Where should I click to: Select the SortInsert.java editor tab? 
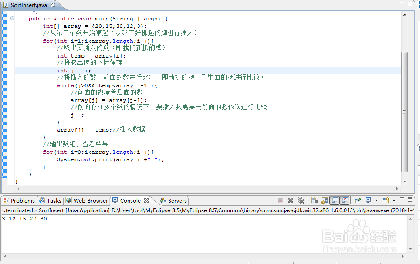[x=29, y=5]
